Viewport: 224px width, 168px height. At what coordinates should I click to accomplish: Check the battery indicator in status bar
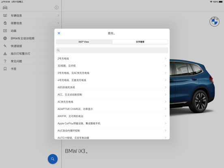[221, 2]
